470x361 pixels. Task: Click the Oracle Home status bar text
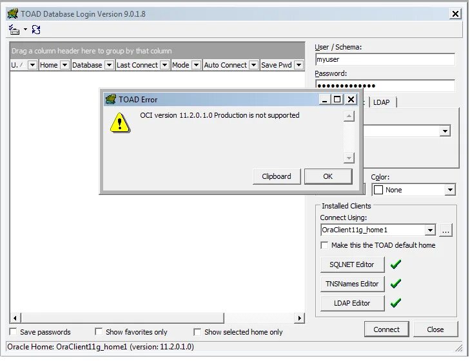(101, 347)
